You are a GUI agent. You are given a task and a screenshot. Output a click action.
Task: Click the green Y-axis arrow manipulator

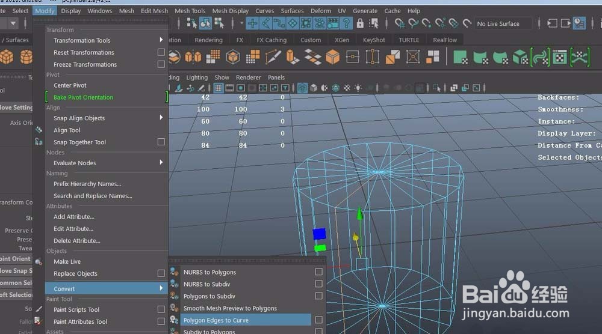point(360,214)
